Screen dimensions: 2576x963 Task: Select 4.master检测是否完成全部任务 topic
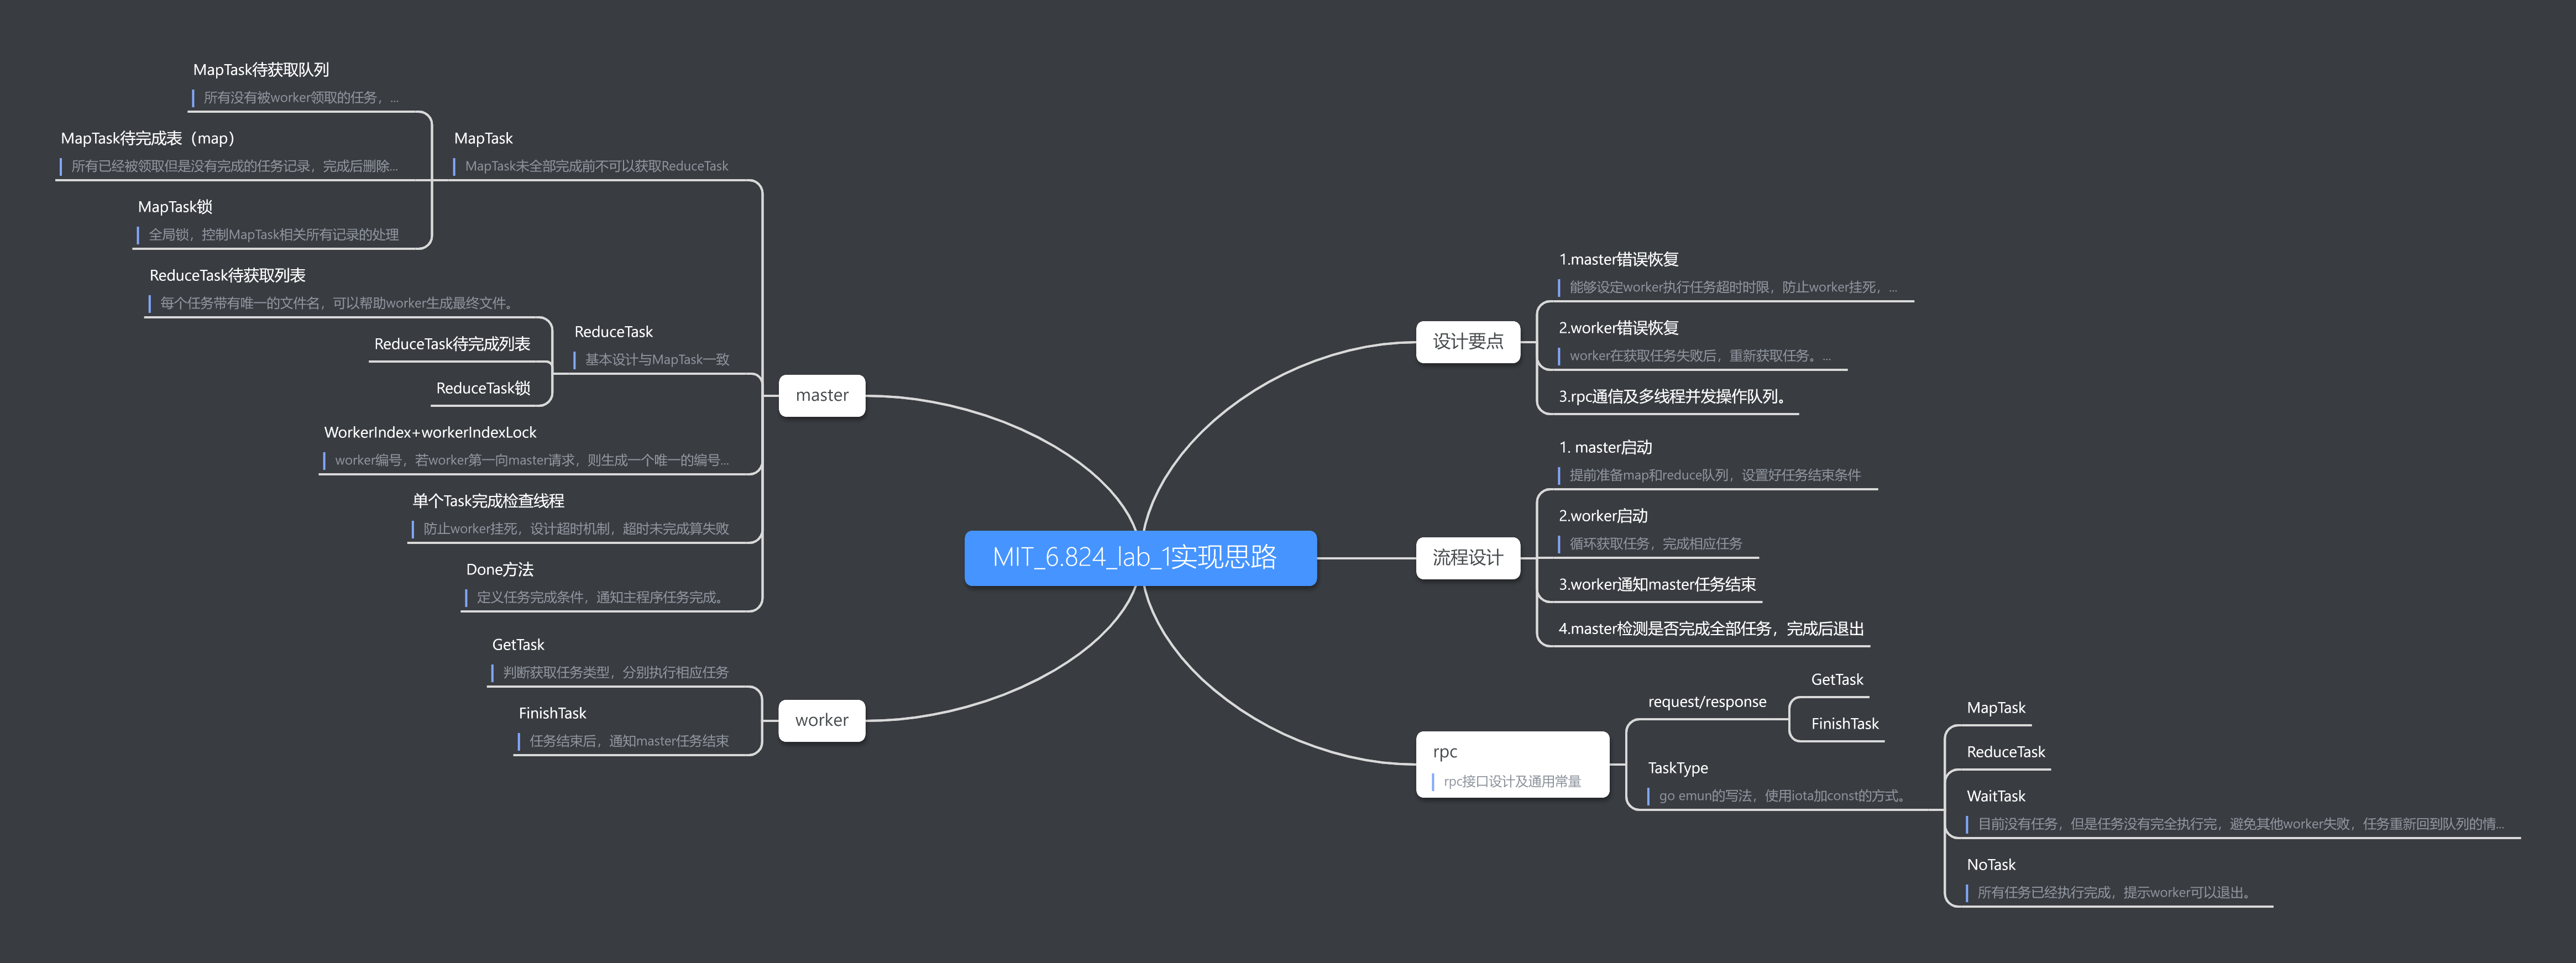point(1710,629)
